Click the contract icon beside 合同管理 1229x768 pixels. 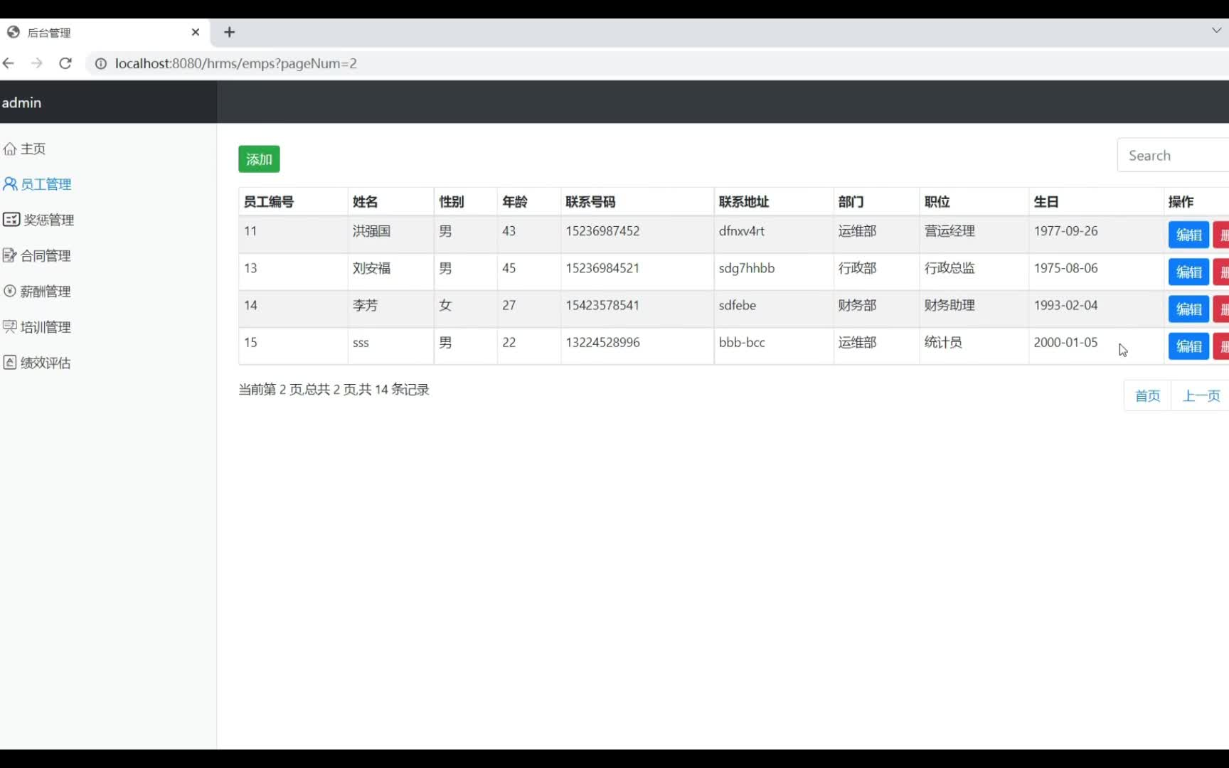10,255
